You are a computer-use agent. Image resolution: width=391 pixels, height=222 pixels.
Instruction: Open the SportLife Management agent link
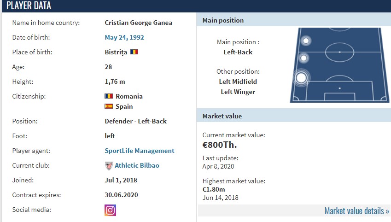point(140,151)
